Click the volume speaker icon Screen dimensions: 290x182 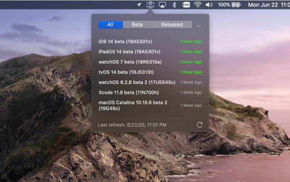click(209, 5)
